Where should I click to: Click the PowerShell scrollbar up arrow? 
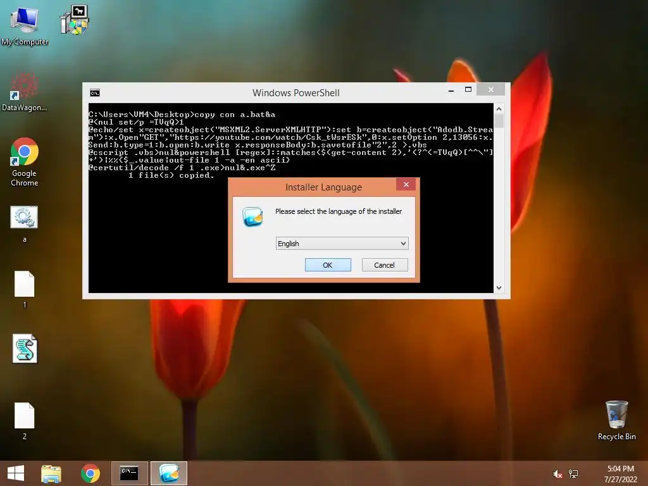499,109
